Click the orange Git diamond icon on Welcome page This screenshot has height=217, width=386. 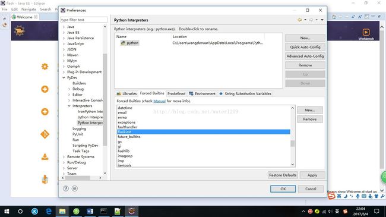coord(45,134)
